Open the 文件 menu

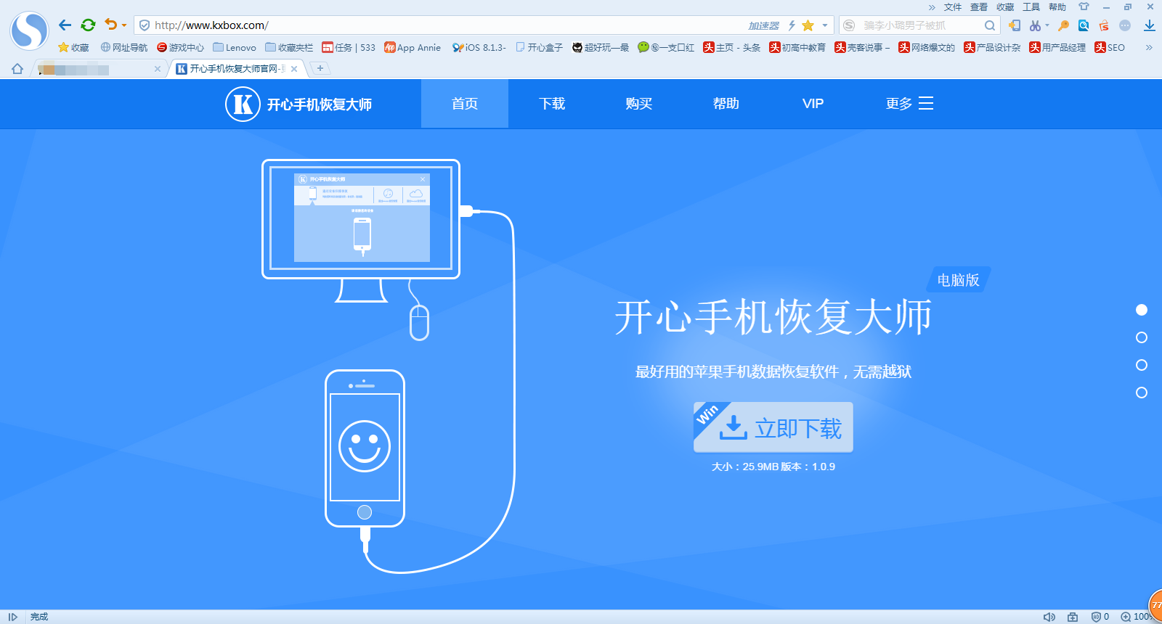point(953,7)
